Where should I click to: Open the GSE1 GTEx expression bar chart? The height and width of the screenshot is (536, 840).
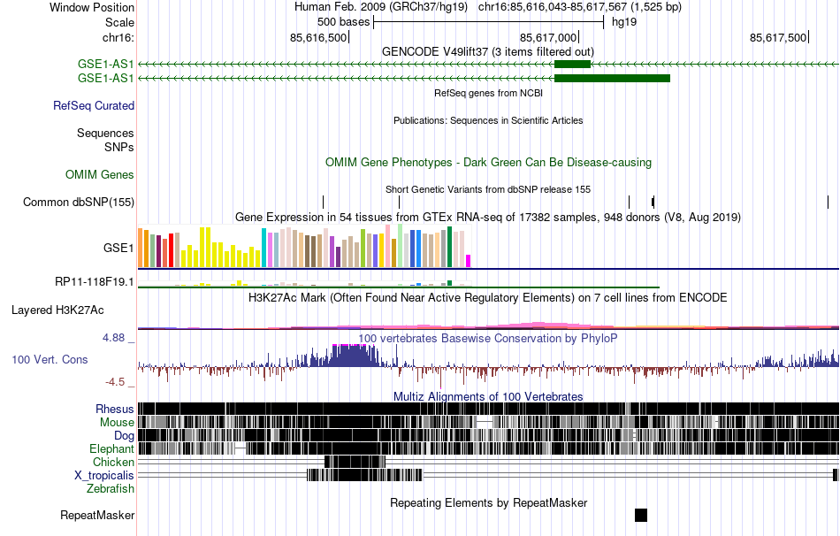pyautogui.click(x=304, y=247)
